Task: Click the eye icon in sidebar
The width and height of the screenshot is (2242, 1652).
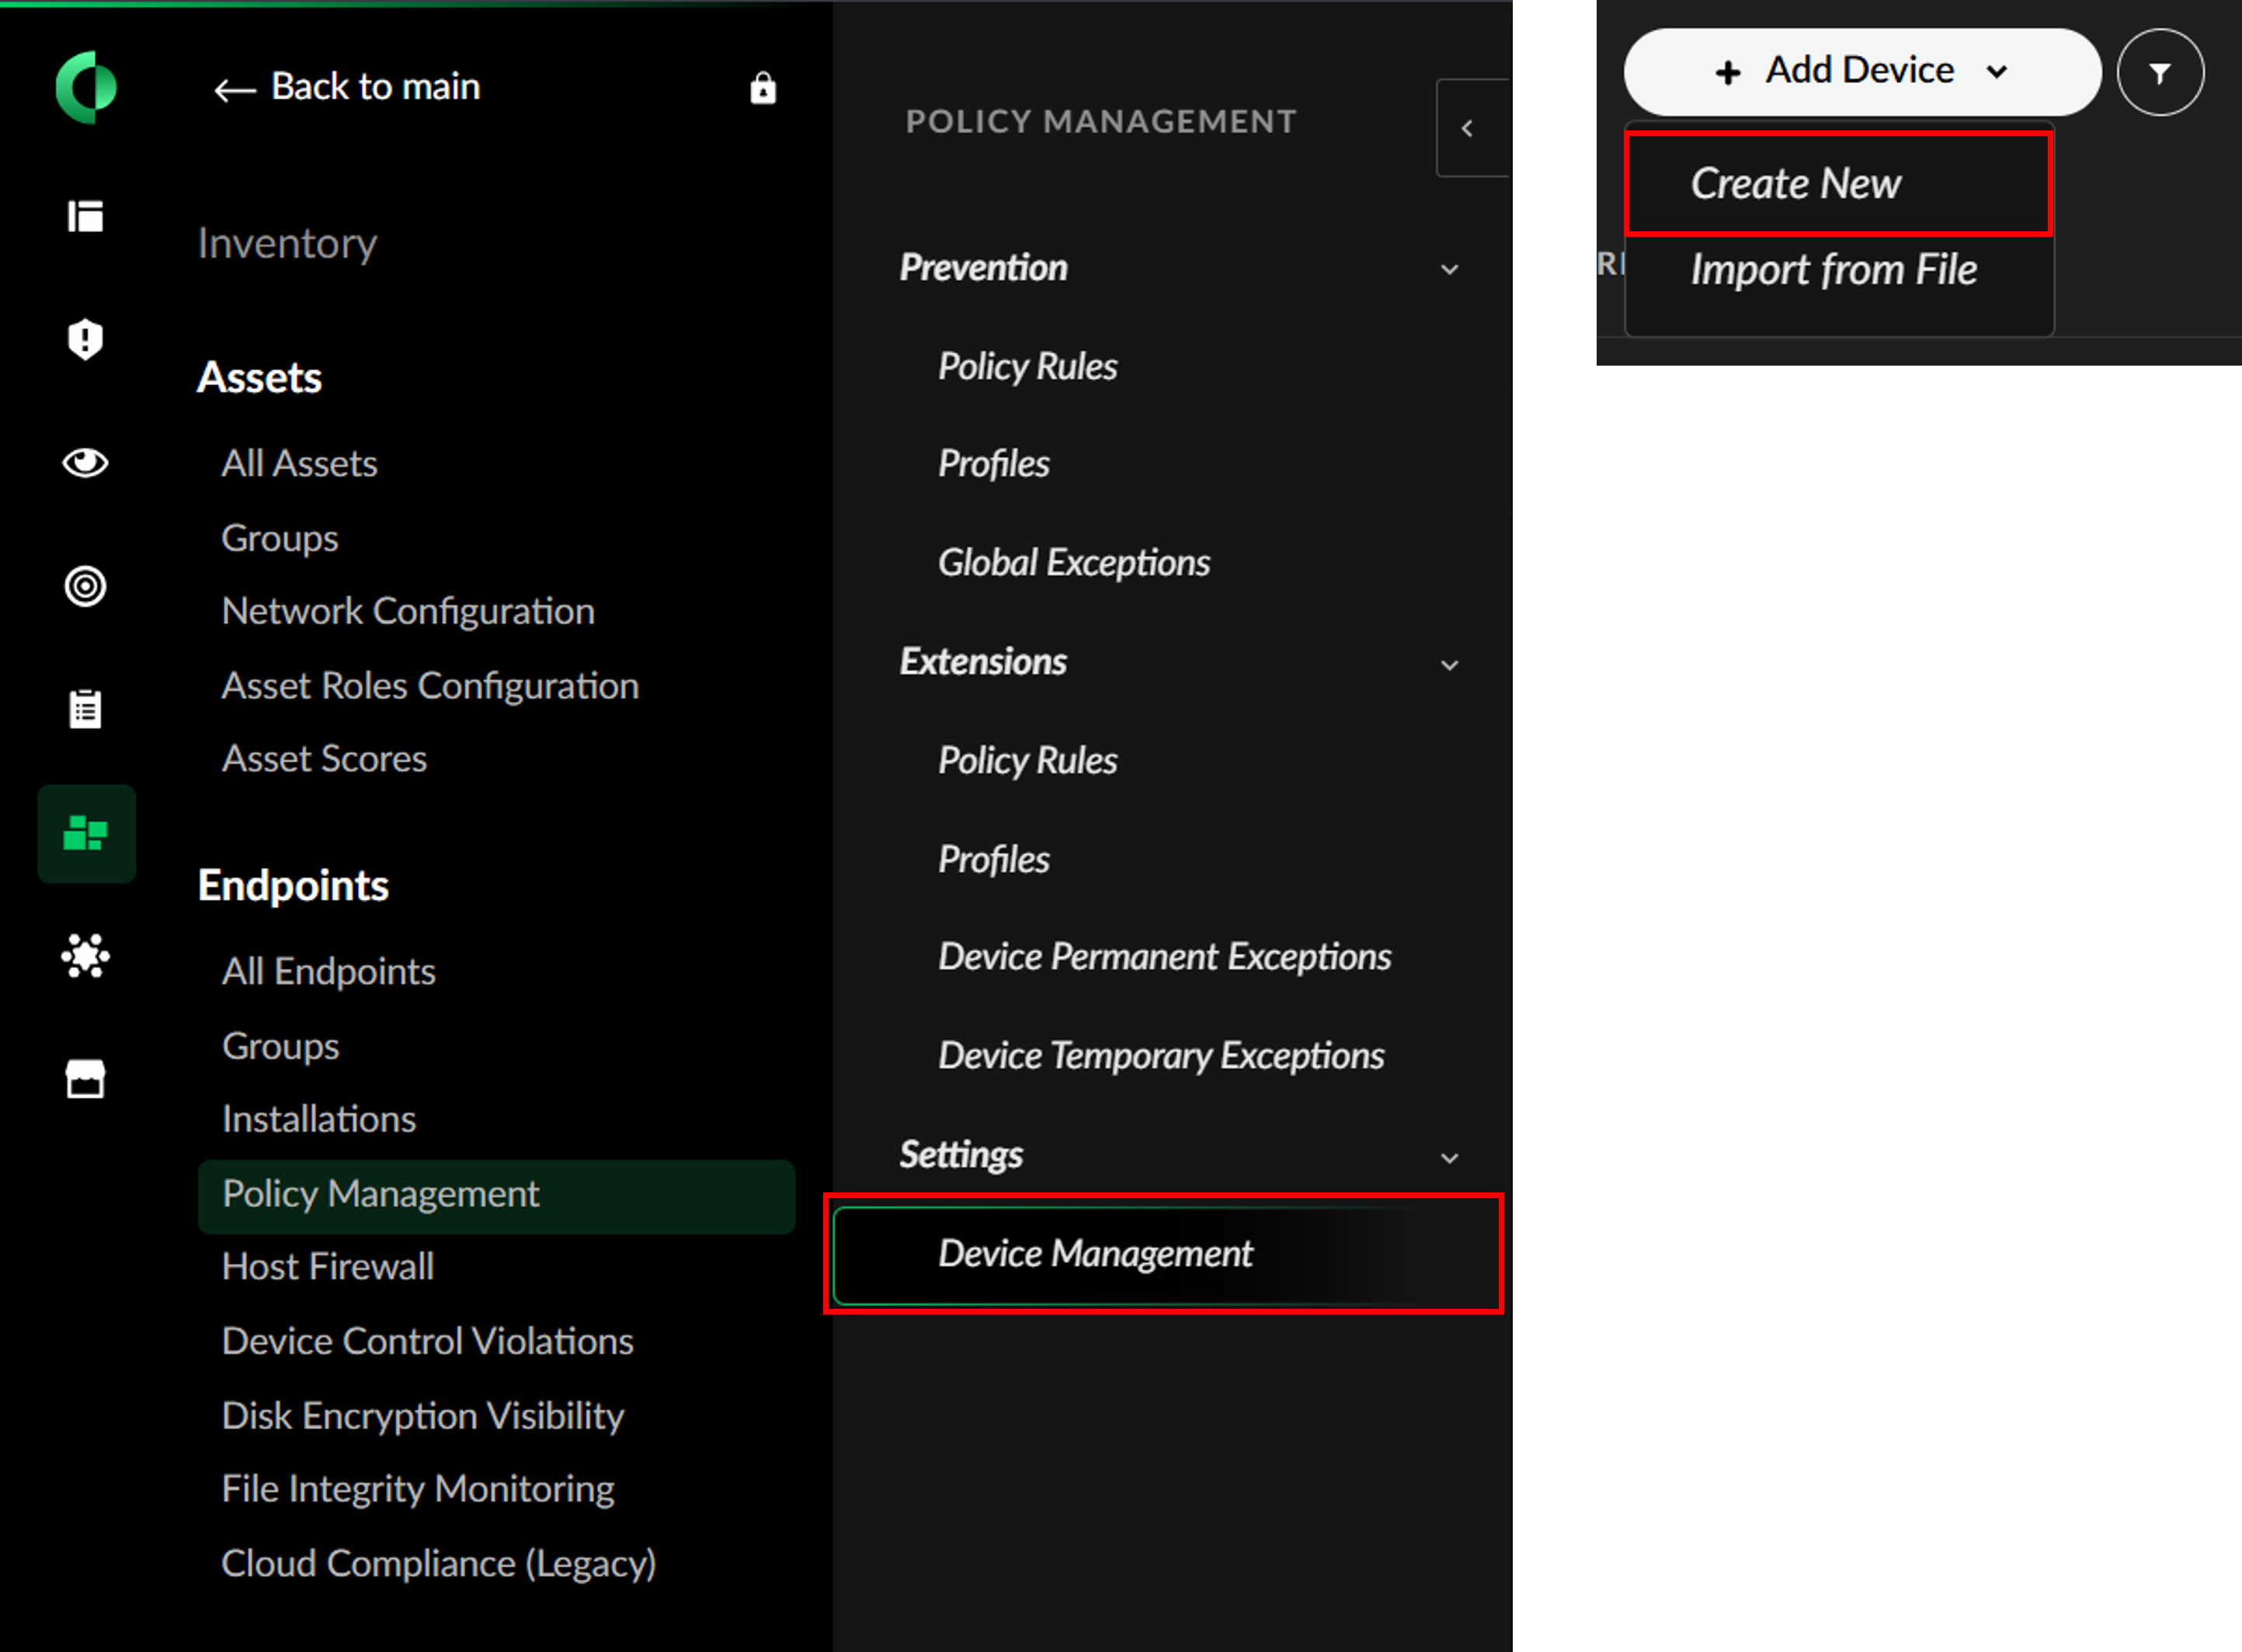Action: [x=86, y=463]
